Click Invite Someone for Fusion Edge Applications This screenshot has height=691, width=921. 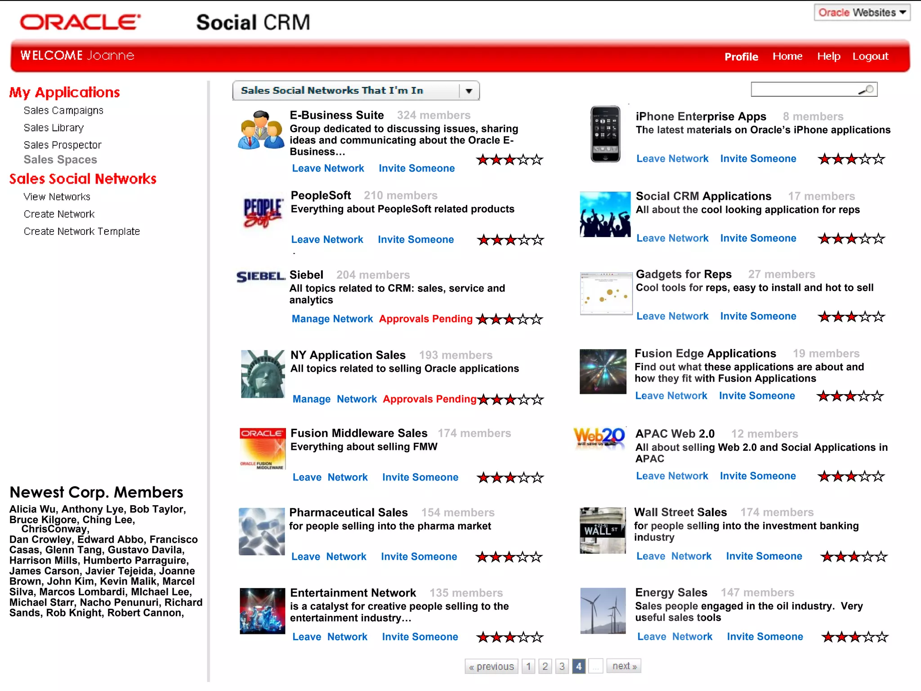tap(757, 396)
